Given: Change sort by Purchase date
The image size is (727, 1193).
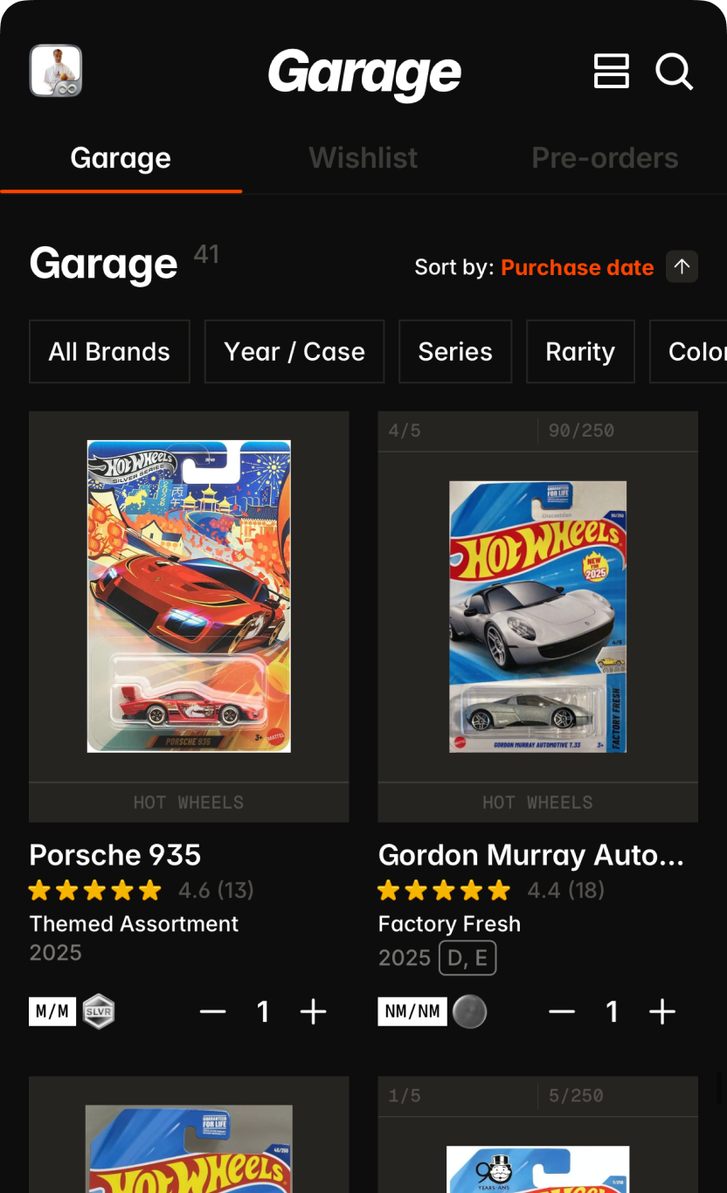Looking at the screenshot, I should (578, 267).
